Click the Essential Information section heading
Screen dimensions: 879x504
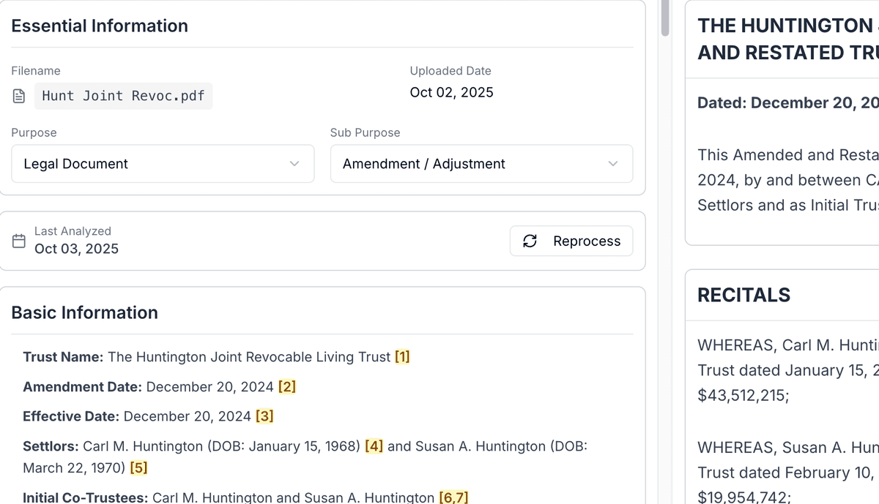[x=99, y=26]
